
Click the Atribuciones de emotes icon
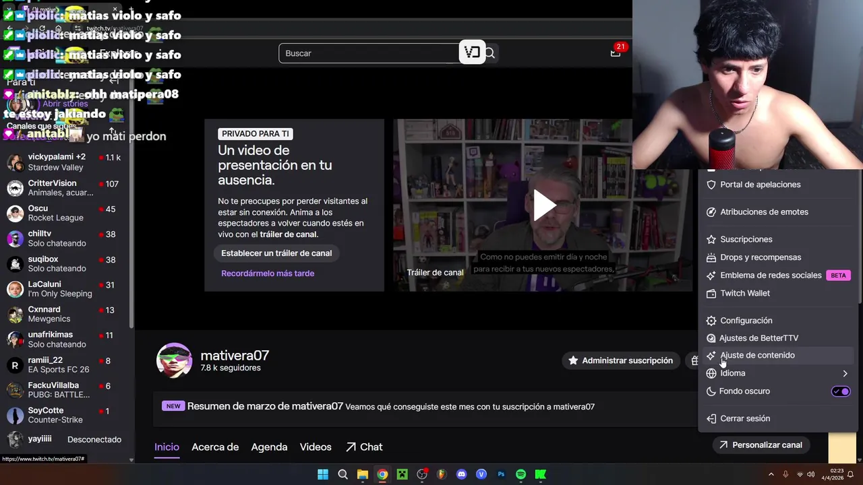pos(711,212)
